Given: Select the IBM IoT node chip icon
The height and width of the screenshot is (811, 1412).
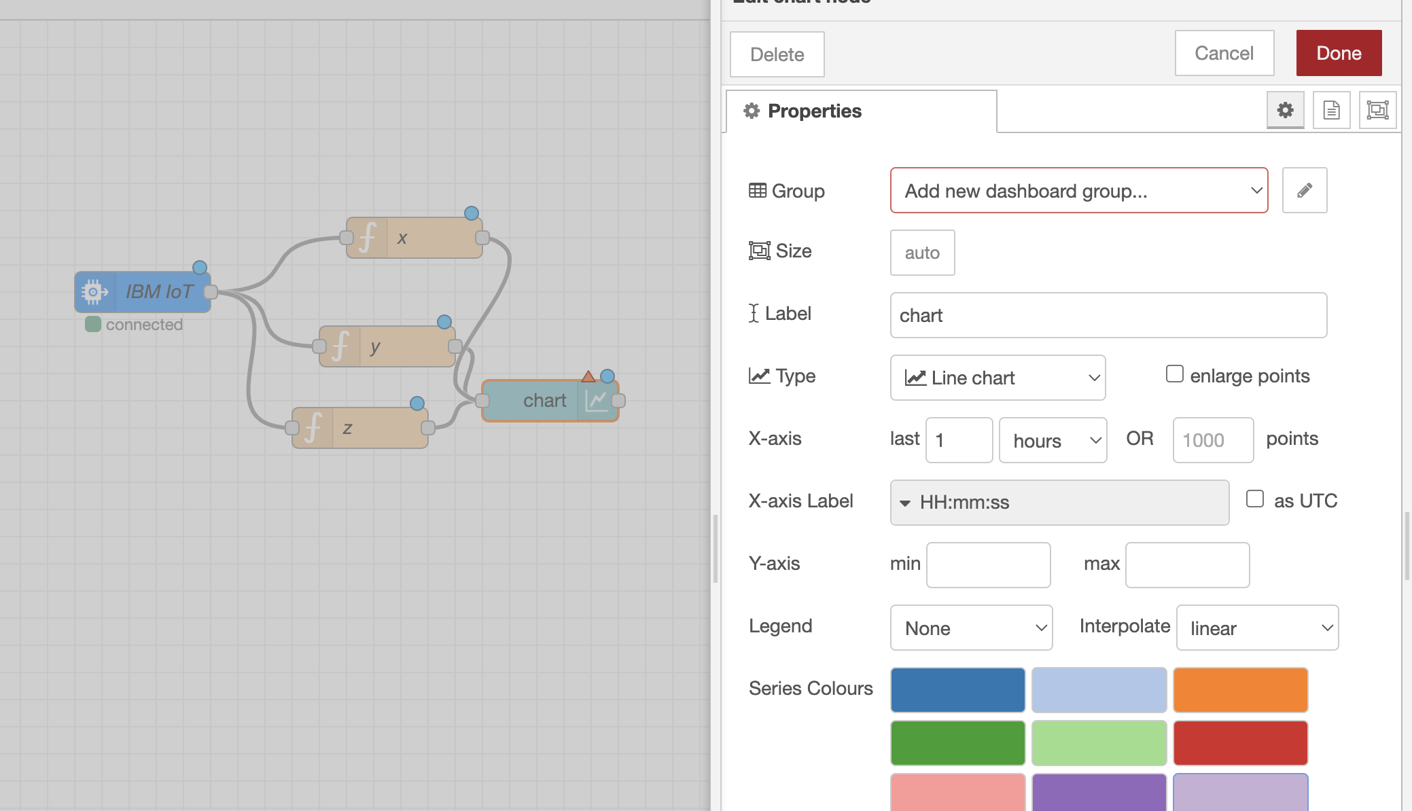Looking at the screenshot, I should coord(94,292).
